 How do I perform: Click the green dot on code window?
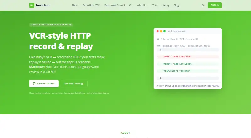click(164, 31)
